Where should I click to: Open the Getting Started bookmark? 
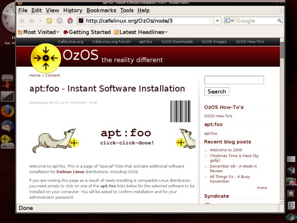pyautogui.click(x=87, y=32)
